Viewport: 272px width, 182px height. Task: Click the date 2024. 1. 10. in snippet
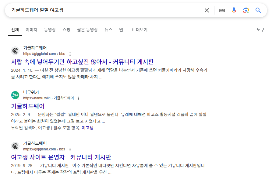point(22,70)
